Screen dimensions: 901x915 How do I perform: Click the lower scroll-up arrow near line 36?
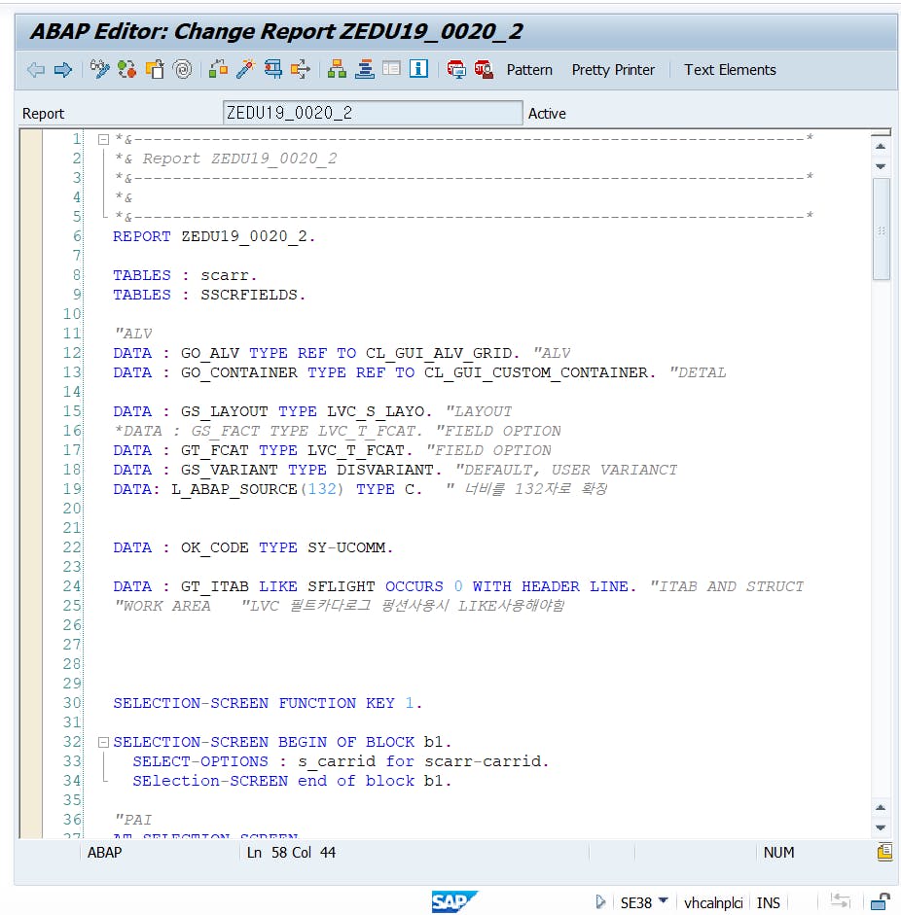coord(881,808)
